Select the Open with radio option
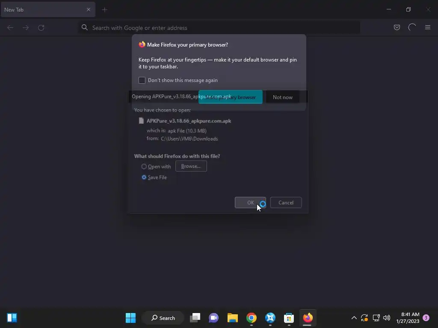This screenshot has height=328, width=438. coord(144,167)
